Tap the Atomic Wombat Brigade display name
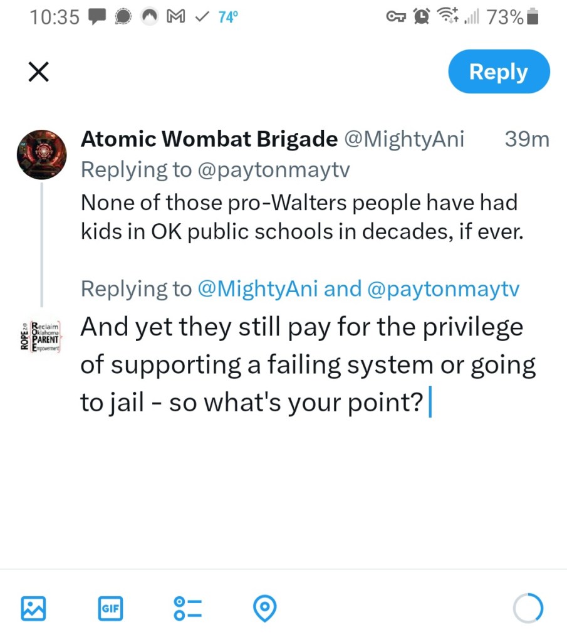 209,139
